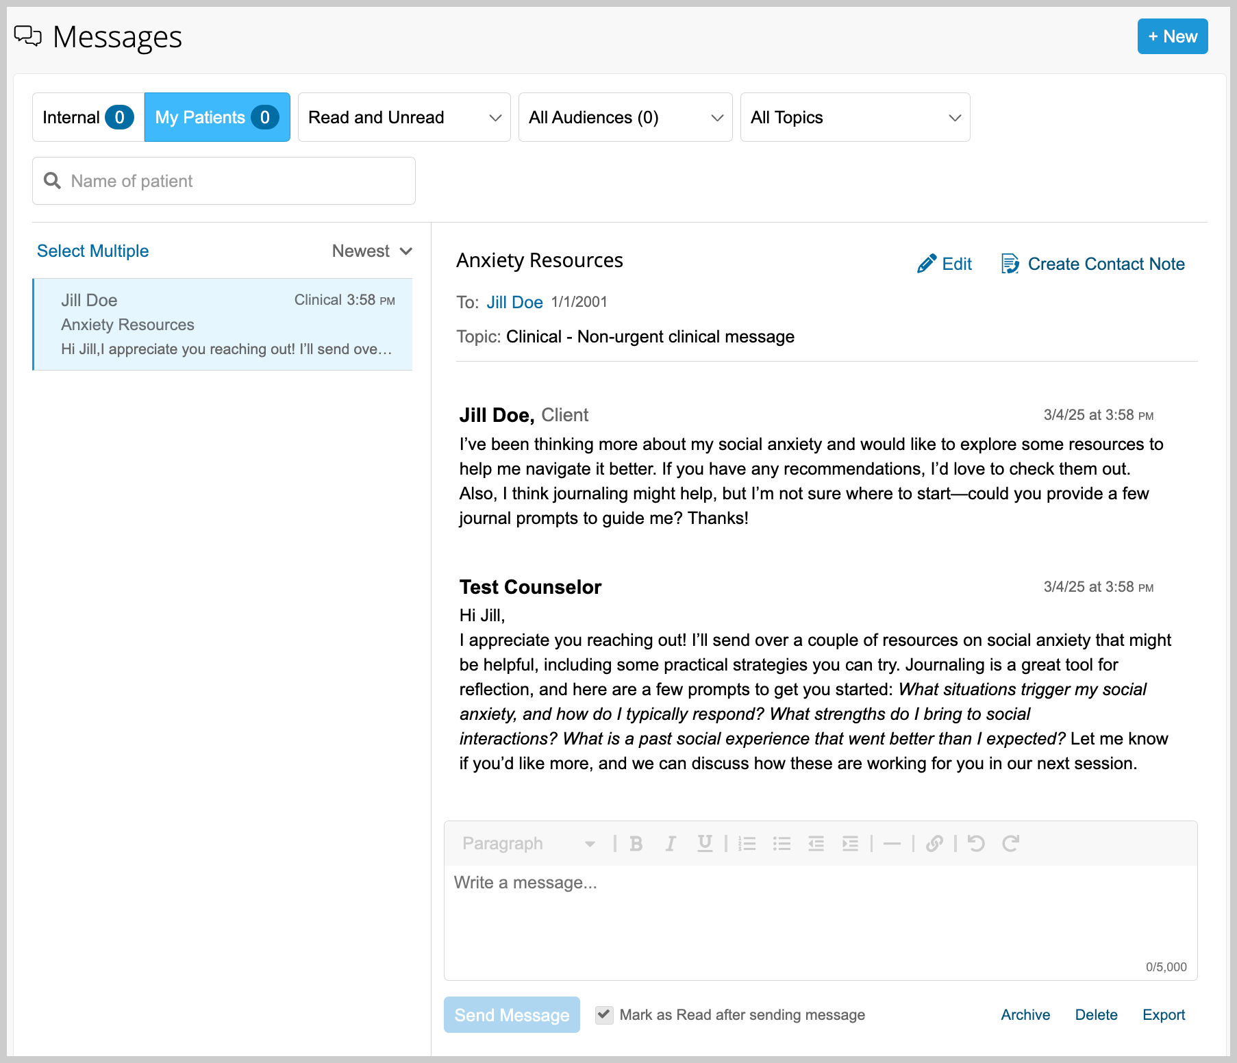Insert a bulleted list

click(x=782, y=843)
